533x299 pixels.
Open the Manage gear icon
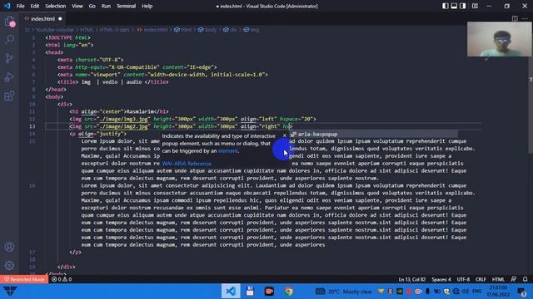click(x=9, y=265)
